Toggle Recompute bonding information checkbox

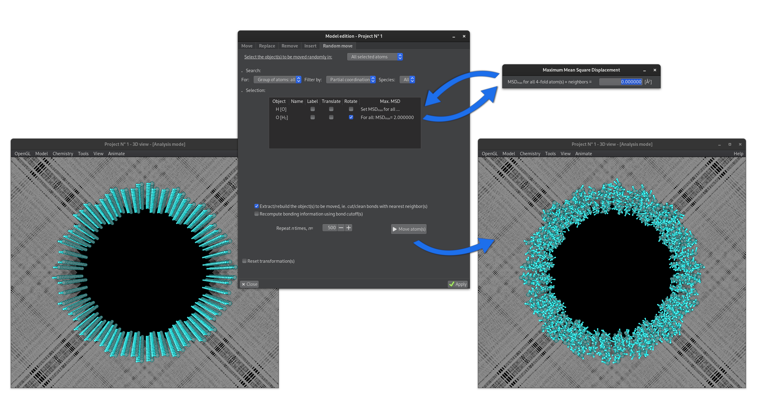257,214
